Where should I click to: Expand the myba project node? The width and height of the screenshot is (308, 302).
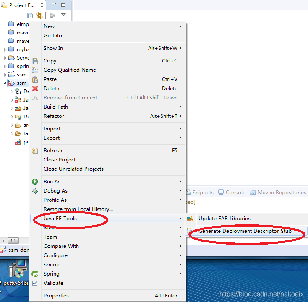tap(5, 49)
